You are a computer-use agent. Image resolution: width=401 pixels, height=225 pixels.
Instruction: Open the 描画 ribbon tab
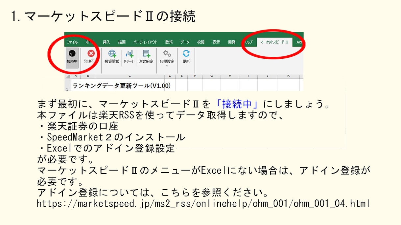122,42
